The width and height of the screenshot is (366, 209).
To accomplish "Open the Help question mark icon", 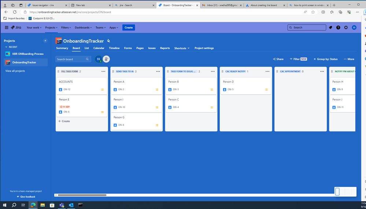I will 338,27.
